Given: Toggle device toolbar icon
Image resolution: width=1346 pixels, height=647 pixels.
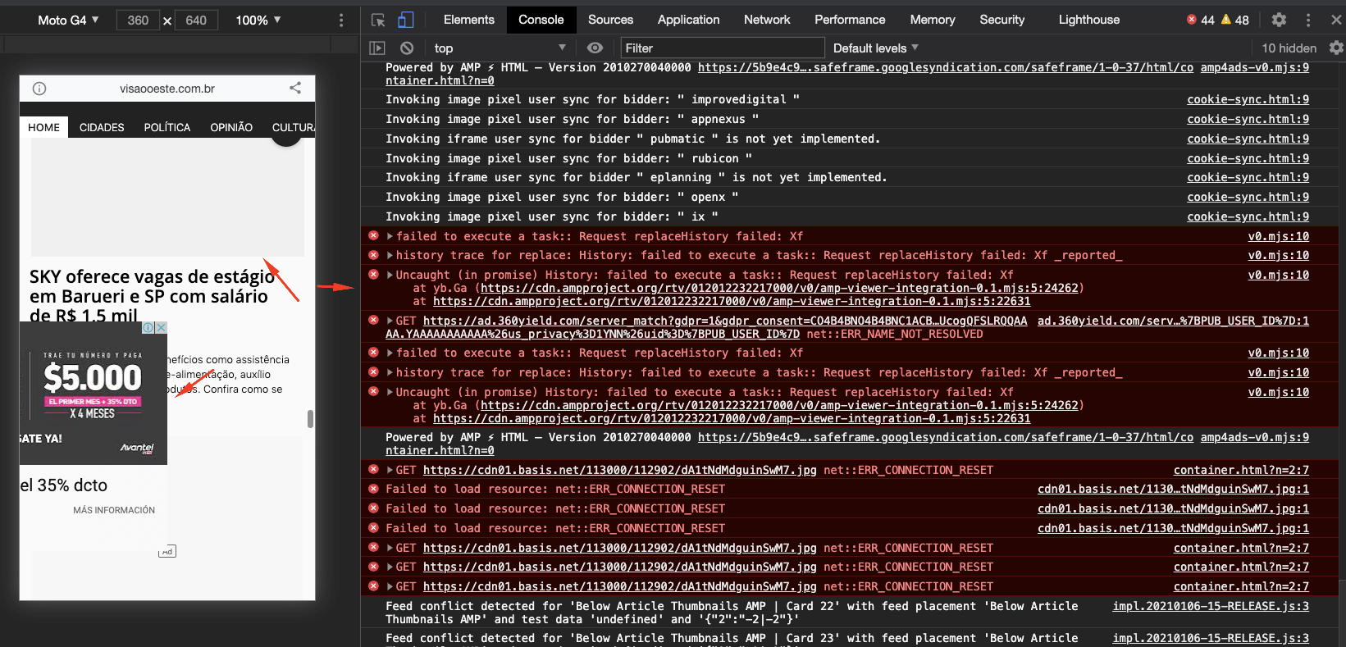Looking at the screenshot, I should tap(406, 20).
